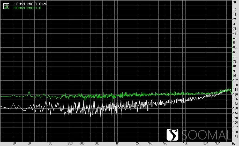Click the green trace peak at 50 Hz
Image resolution: width=239 pixels, height=146 pixels.
(29, 92)
